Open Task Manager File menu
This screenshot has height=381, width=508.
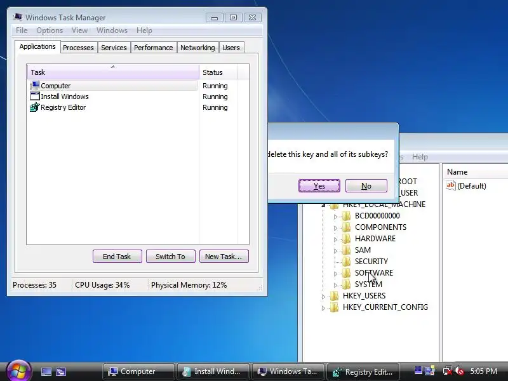coord(22,30)
